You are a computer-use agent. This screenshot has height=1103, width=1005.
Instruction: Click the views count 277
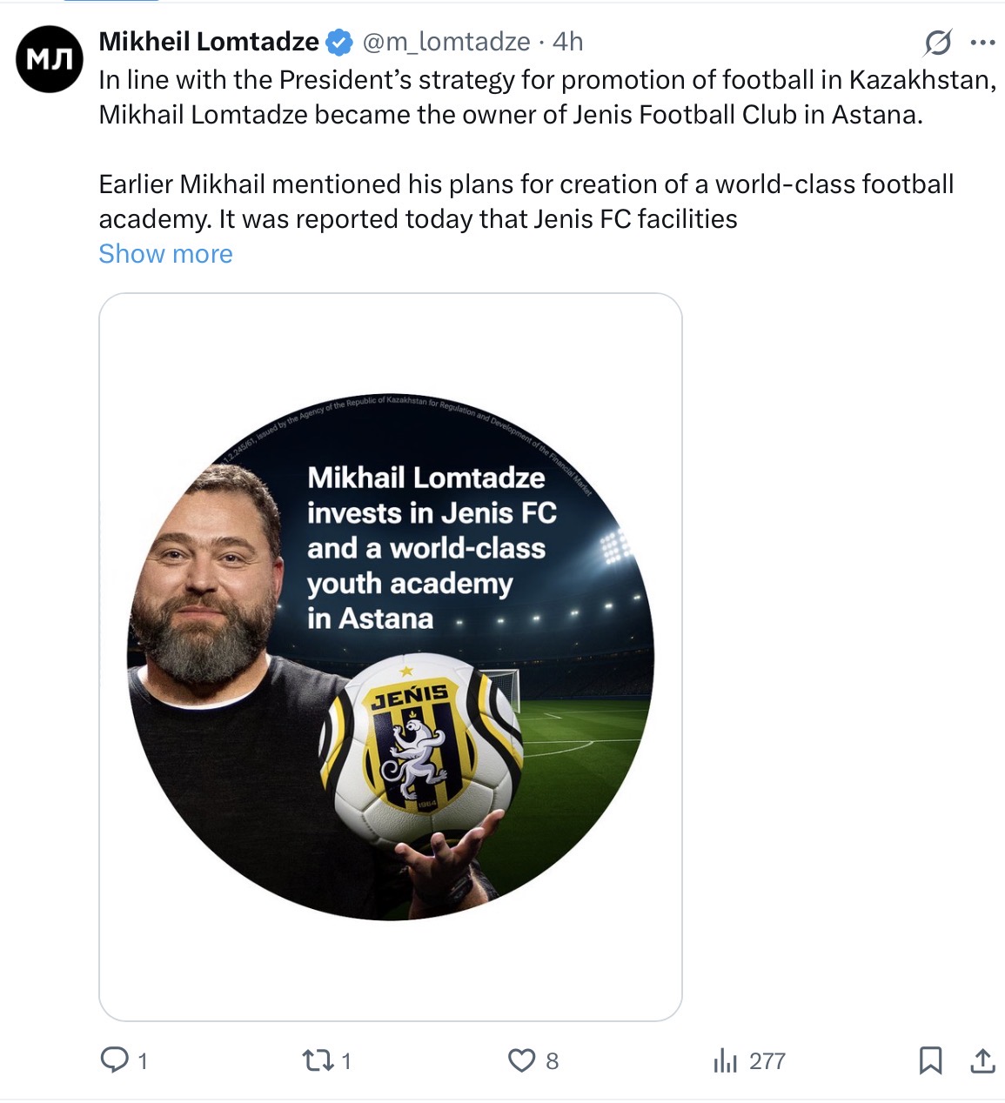tap(767, 1061)
